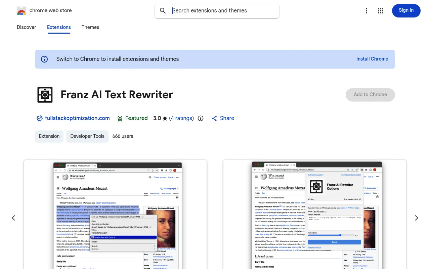Click the Featured label text
430x269 pixels.
tap(136, 118)
